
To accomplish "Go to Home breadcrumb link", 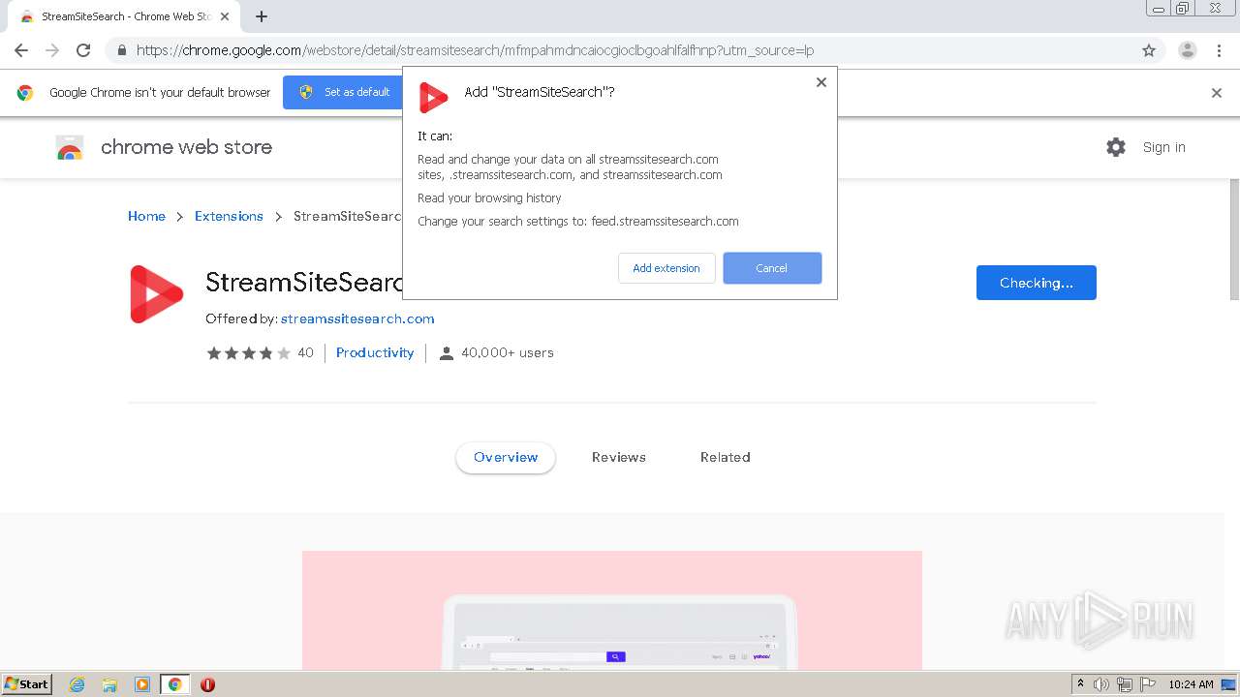I will [x=146, y=216].
